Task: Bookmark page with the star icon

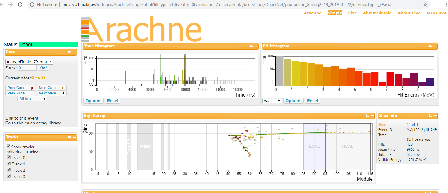Action: 425,4
